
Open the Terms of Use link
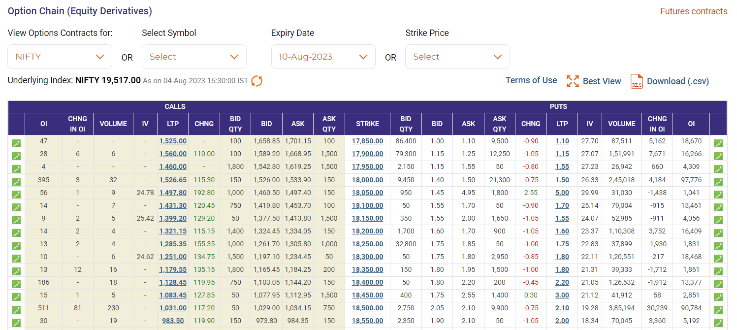click(x=531, y=80)
